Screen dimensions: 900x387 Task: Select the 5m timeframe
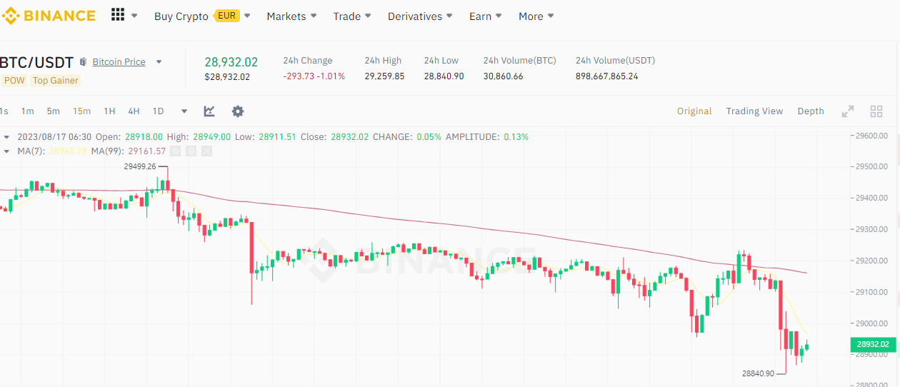click(54, 111)
